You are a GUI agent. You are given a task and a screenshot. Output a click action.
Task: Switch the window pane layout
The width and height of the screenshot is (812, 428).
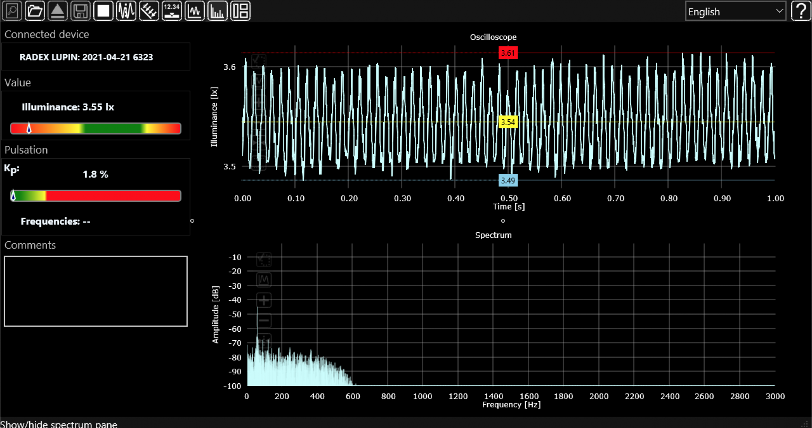click(x=240, y=11)
